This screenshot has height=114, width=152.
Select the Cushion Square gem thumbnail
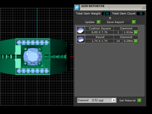pos(81,30)
